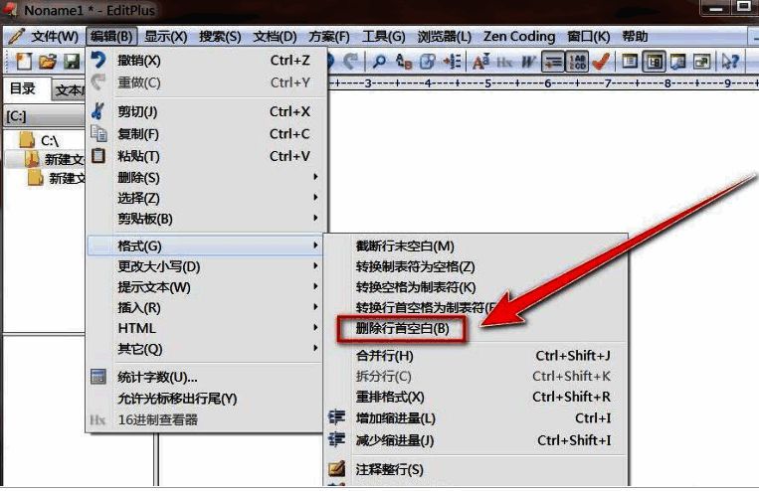This screenshot has width=759, height=491.
Task: Click the scissors icon beside 剪切(J)
Action: 98,111
